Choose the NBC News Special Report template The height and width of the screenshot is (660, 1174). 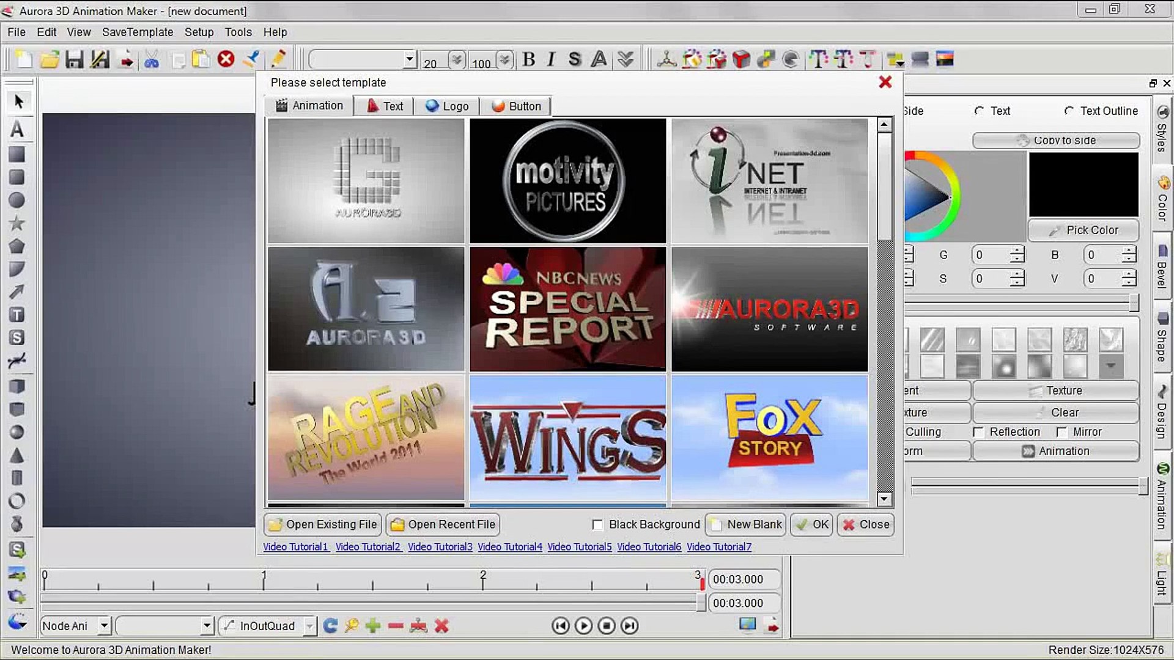567,309
